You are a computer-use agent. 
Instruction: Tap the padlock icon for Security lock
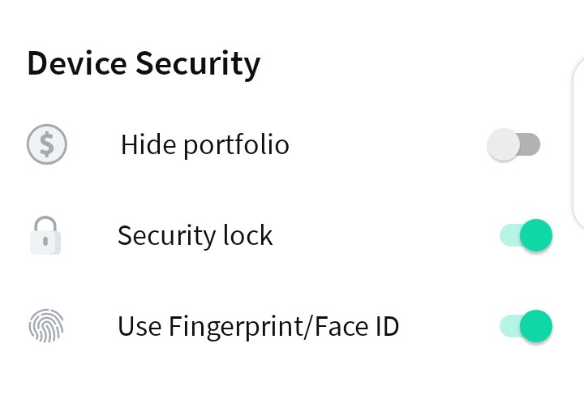[x=45, y=235]
